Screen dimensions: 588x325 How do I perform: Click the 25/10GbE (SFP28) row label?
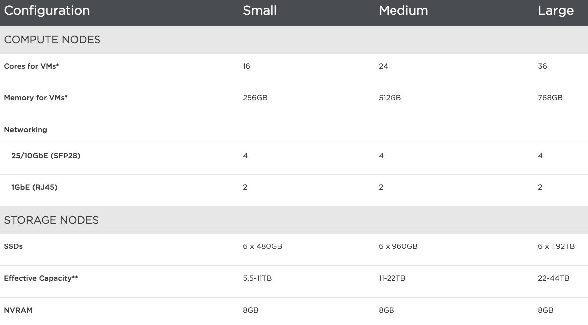(x=46, y=156)
